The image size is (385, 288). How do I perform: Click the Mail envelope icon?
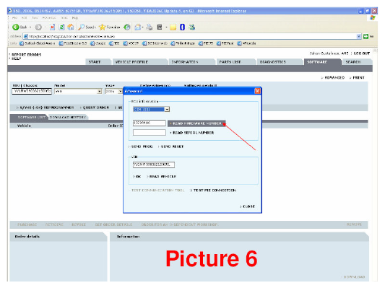[138, 27]
